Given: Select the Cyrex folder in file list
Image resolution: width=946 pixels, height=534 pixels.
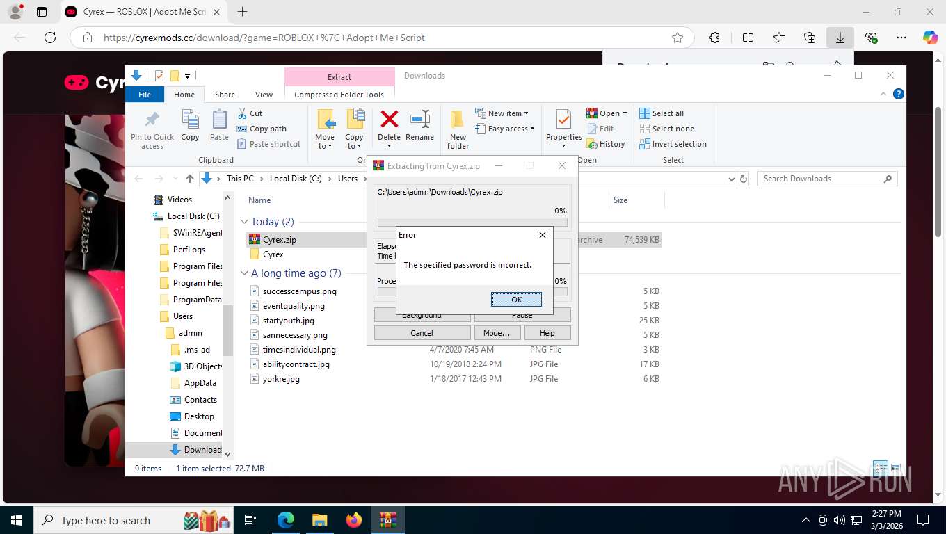Looking at the screenshot, I should pos(273,254).
